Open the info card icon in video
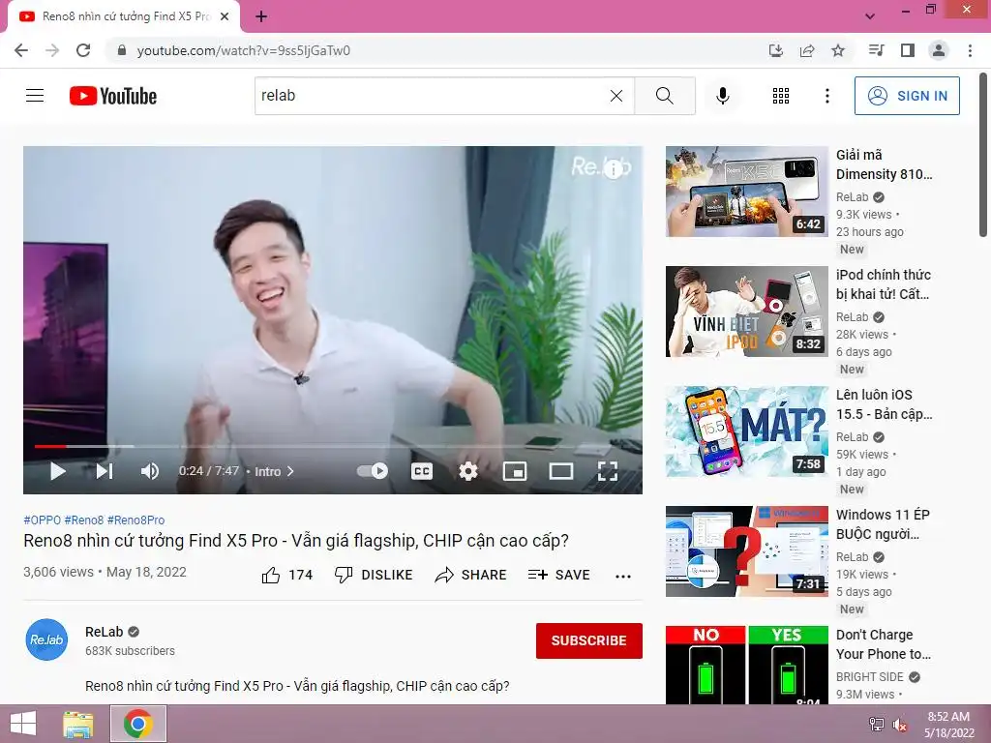 [613, 168]
